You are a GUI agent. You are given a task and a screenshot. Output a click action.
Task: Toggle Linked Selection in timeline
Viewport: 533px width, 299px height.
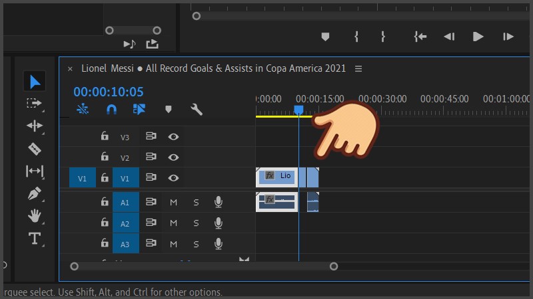click(139, 109)
